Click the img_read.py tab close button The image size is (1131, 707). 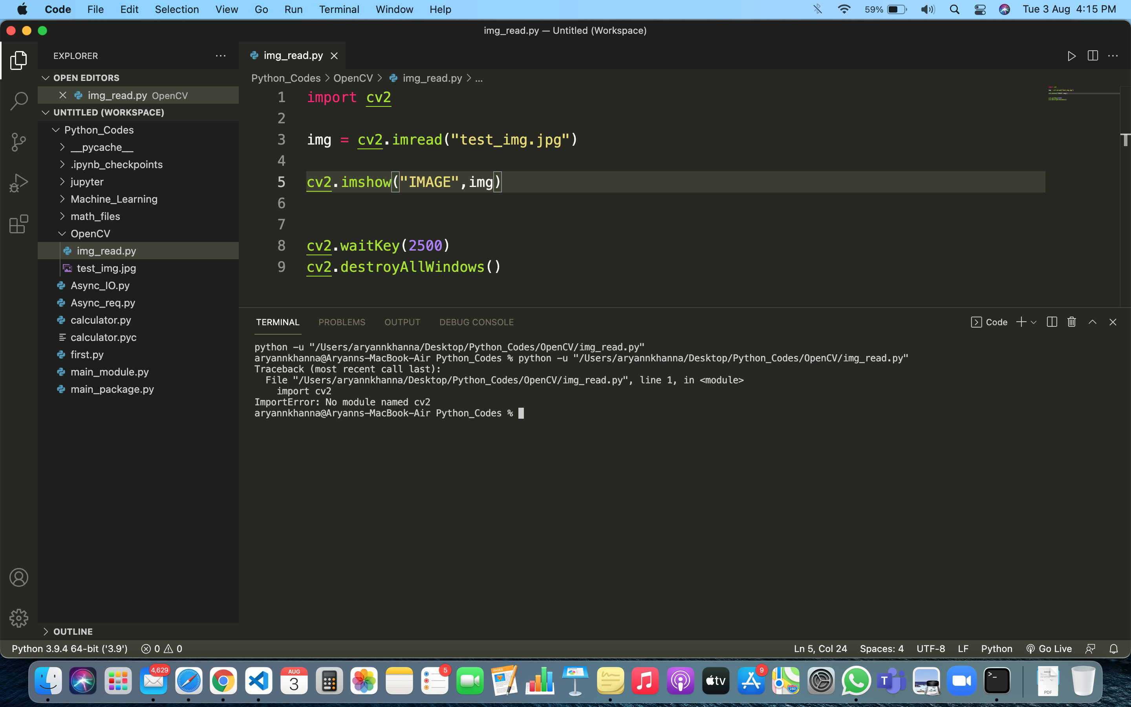334,55
